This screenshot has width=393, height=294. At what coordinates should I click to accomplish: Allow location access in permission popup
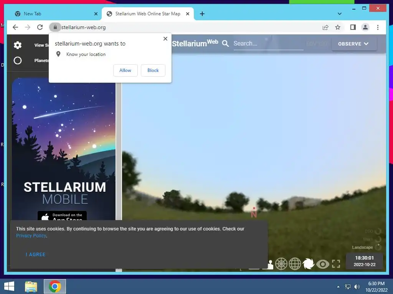(x=125, y=70)
